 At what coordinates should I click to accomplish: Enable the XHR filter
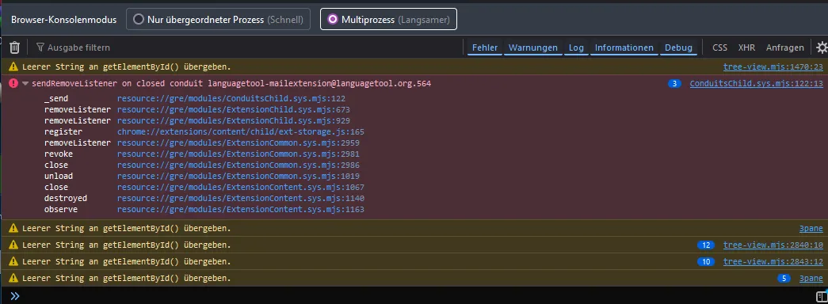coord(746,47)
